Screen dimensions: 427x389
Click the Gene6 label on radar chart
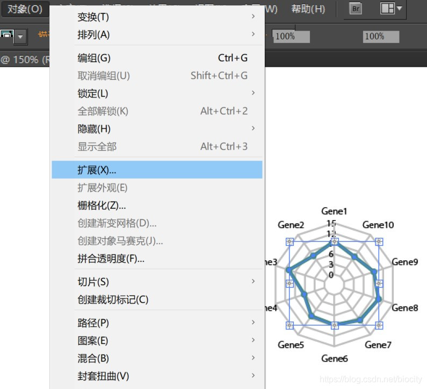pos(335,358)
